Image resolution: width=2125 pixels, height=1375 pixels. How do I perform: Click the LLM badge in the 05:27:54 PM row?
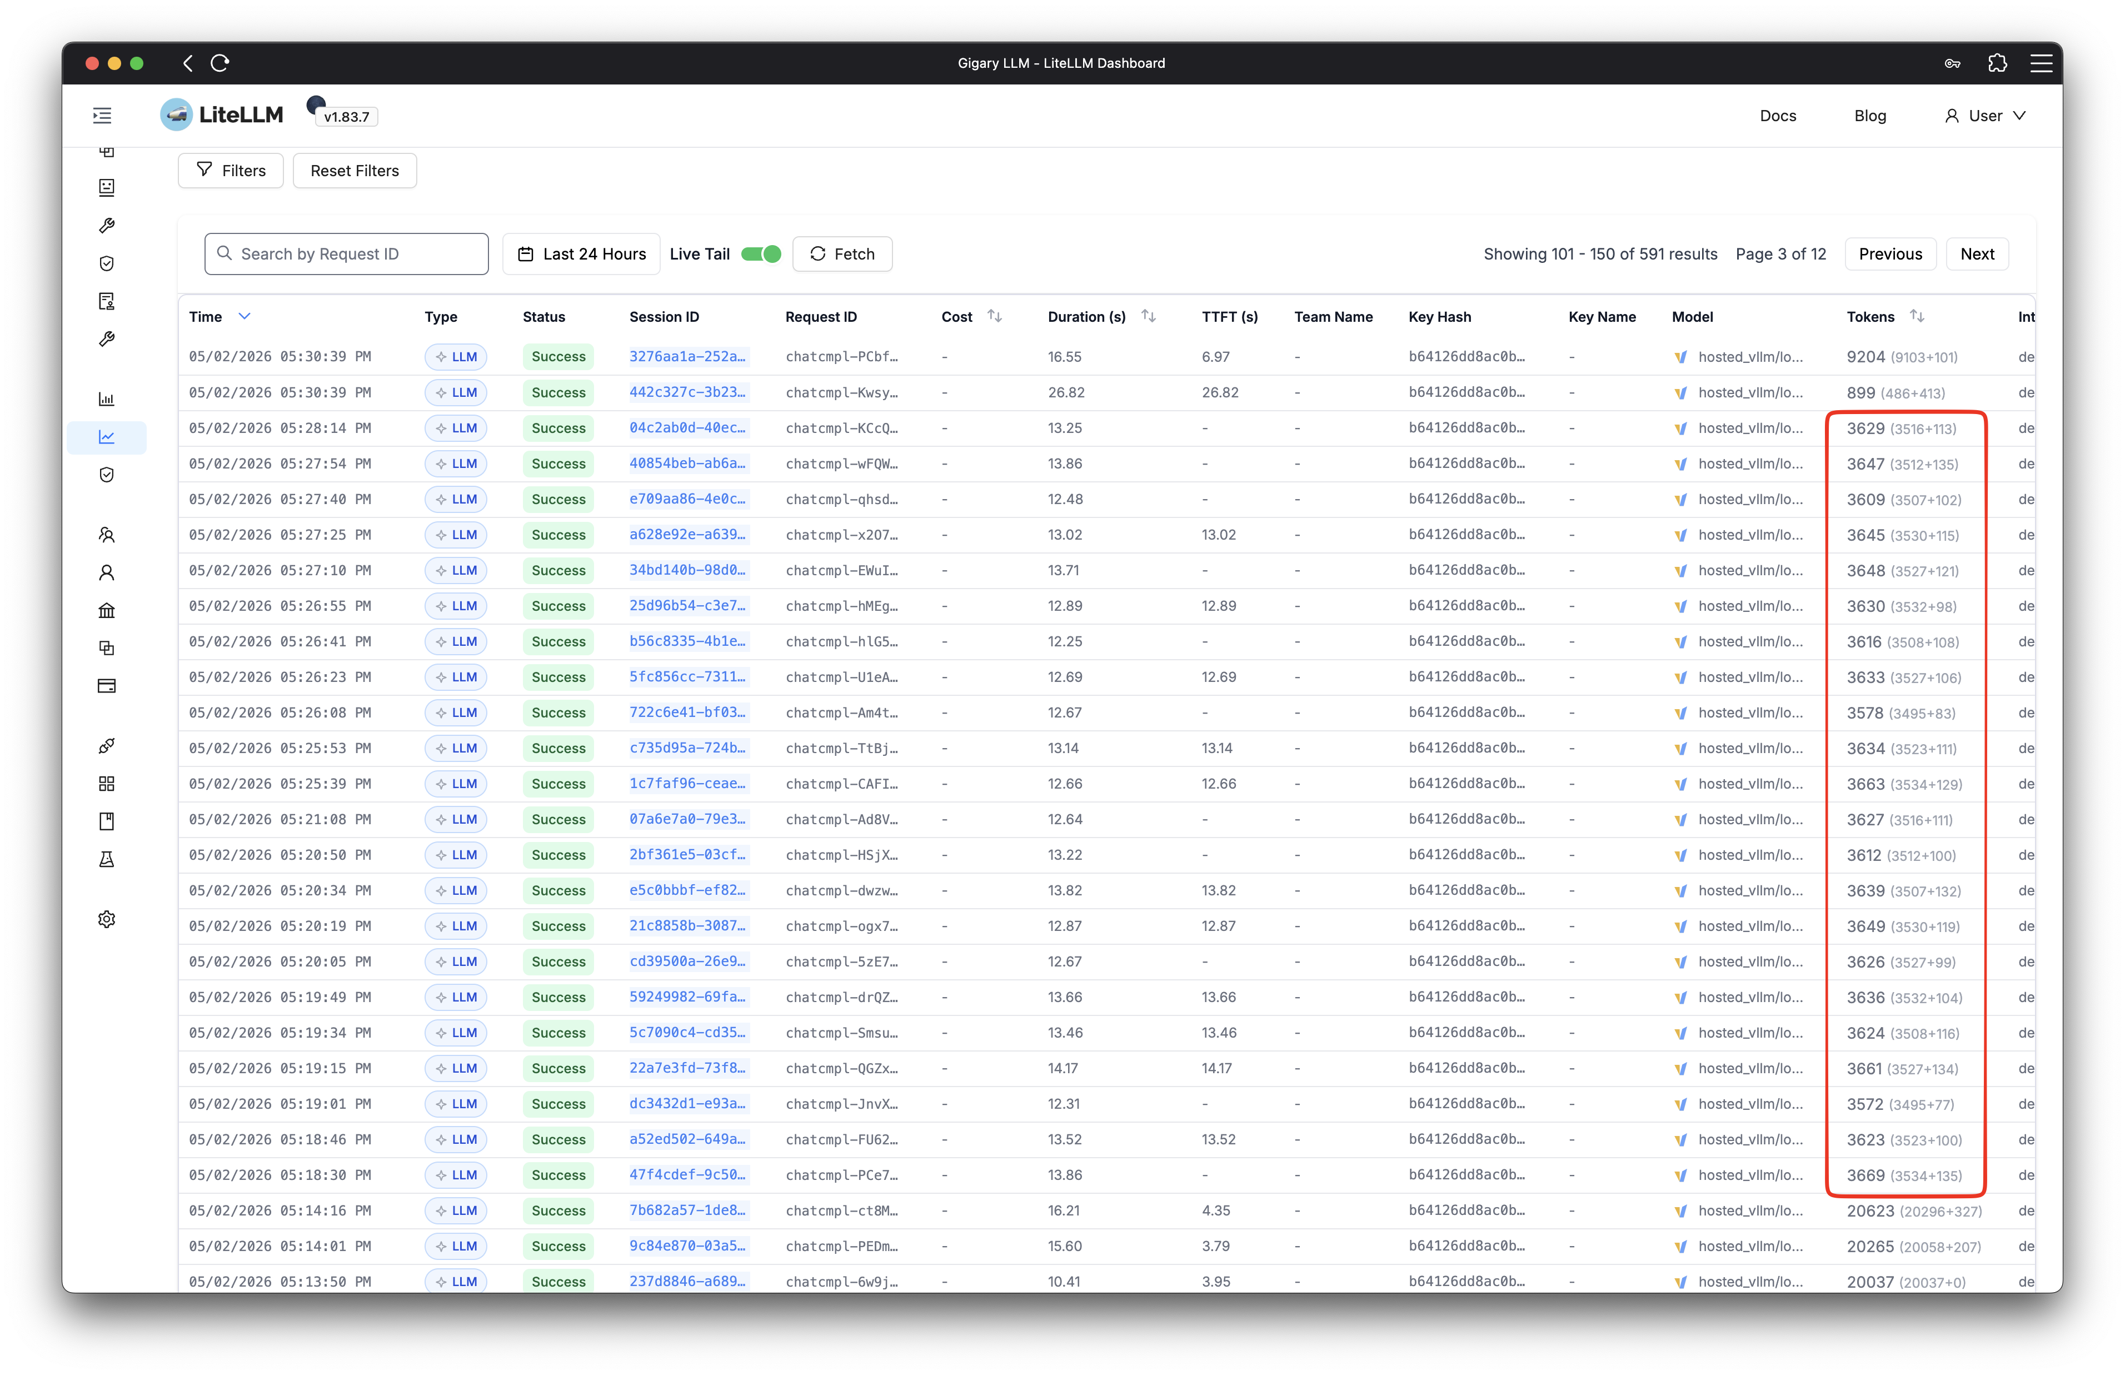coord(455,464)
